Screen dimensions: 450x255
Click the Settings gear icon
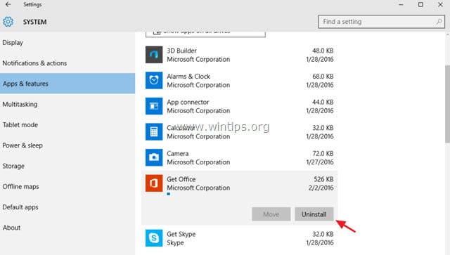[x=8, y=22]
